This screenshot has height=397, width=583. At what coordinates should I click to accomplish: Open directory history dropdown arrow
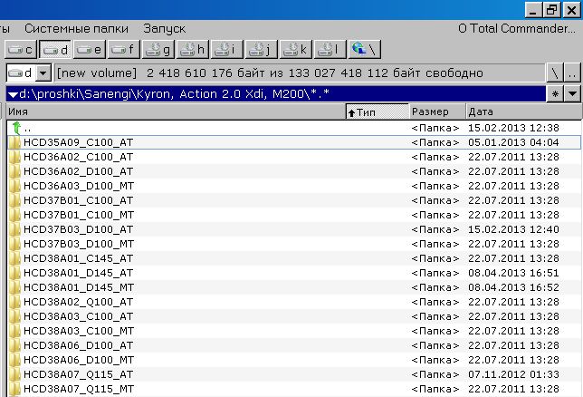click(572, 94)
